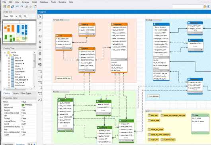Choose identifying 1:1 relationship tool

pos(40,82)
